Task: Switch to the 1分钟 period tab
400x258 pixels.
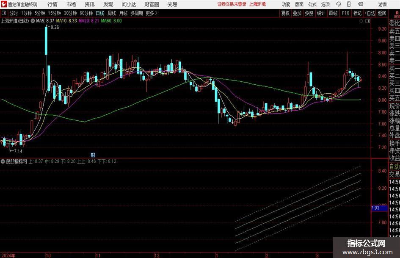Action: [x=26, y=13]
